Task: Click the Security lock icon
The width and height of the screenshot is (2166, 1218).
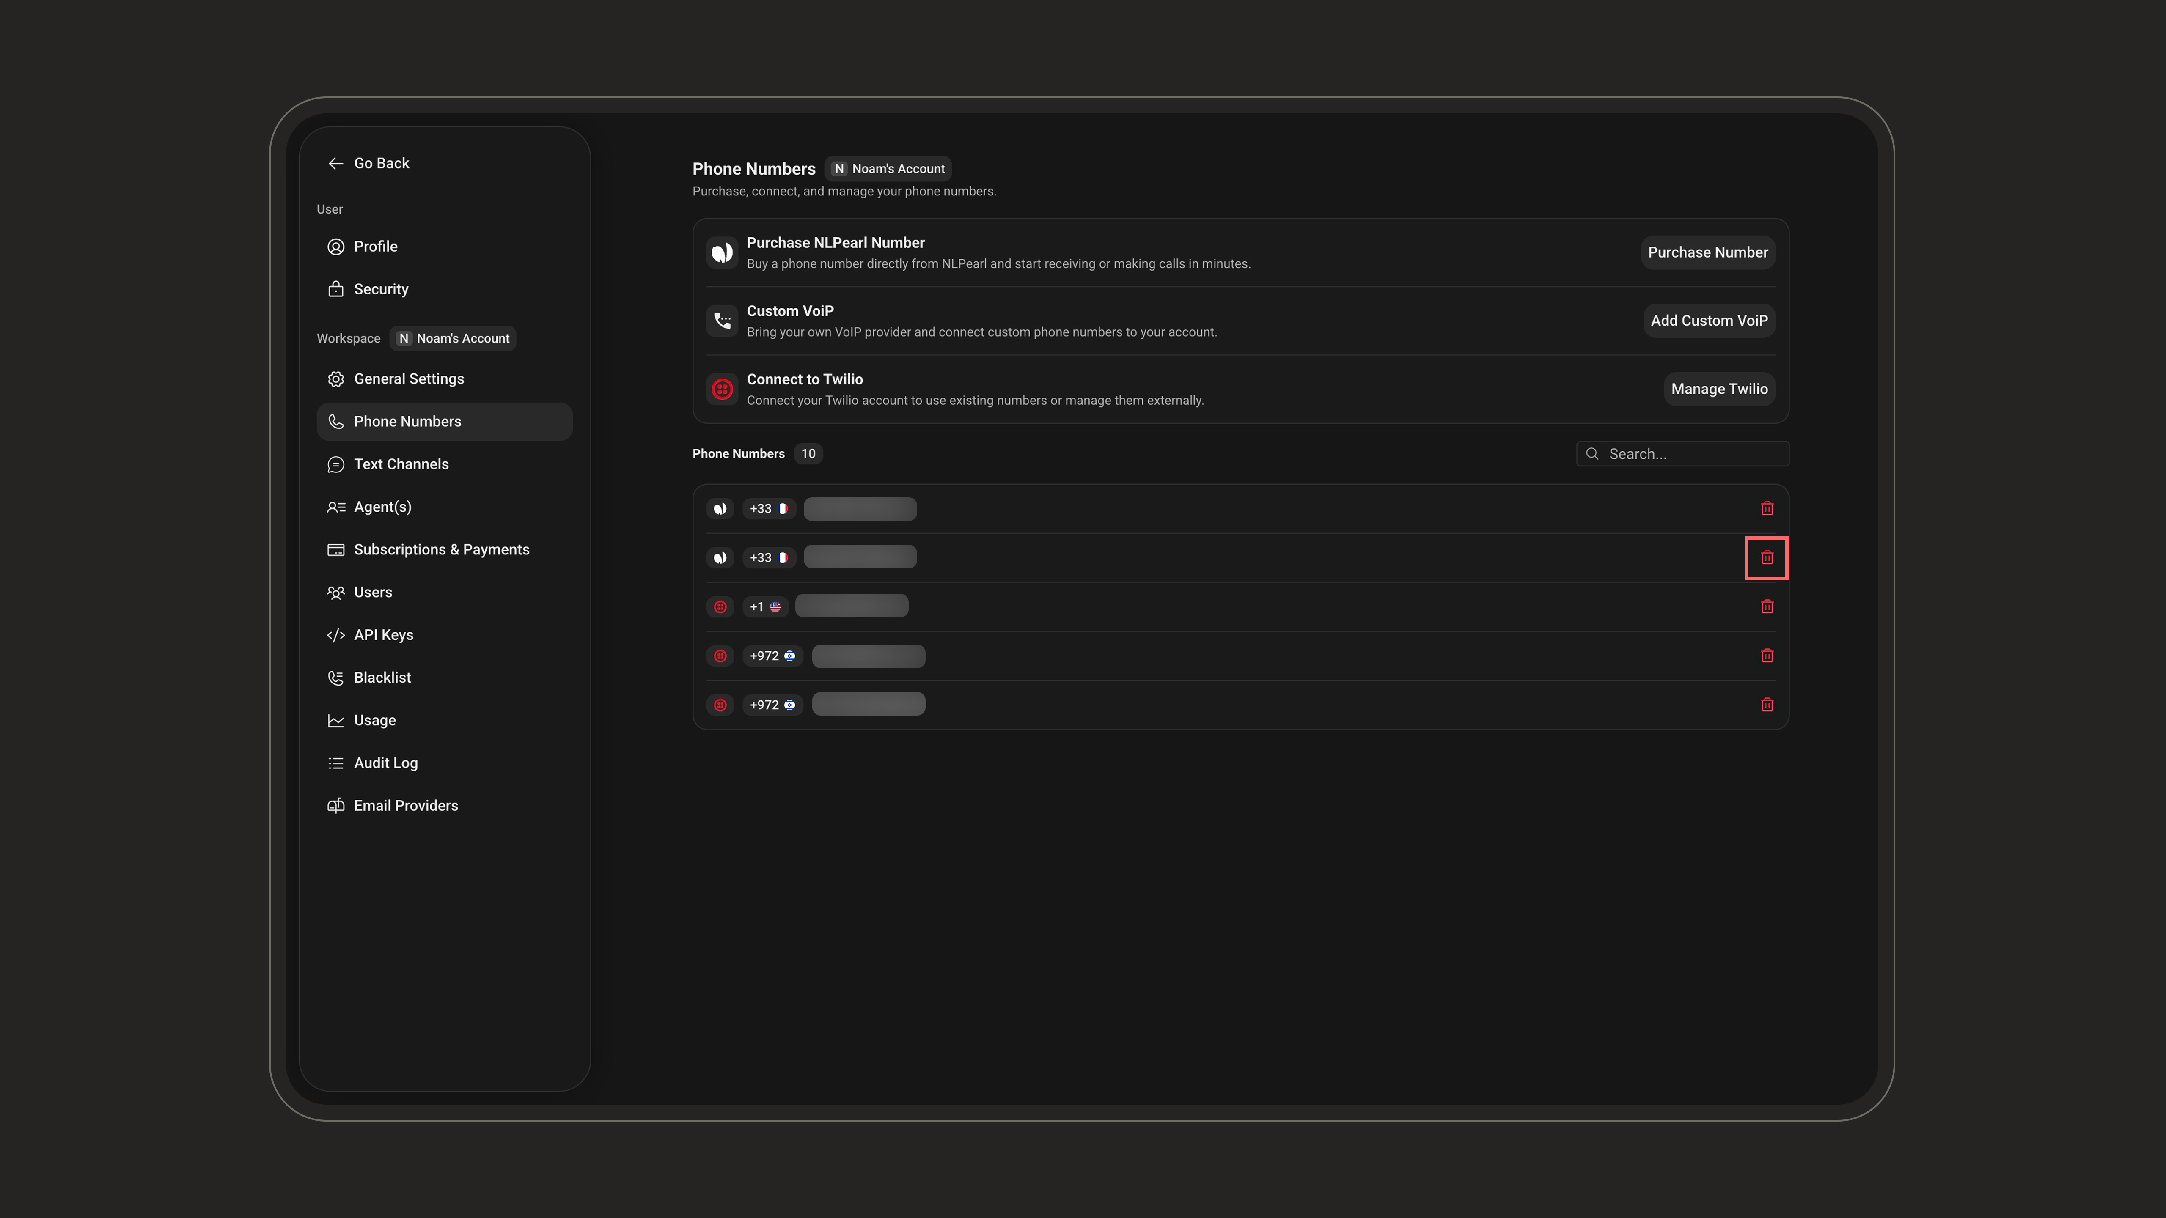Action: 335,289
